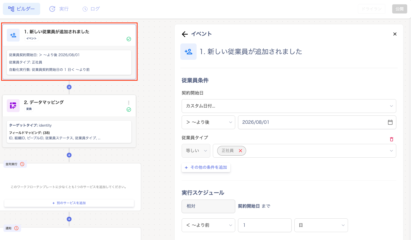Add a step below parallel block with plus
411x240 pixels.
point(69,219)
